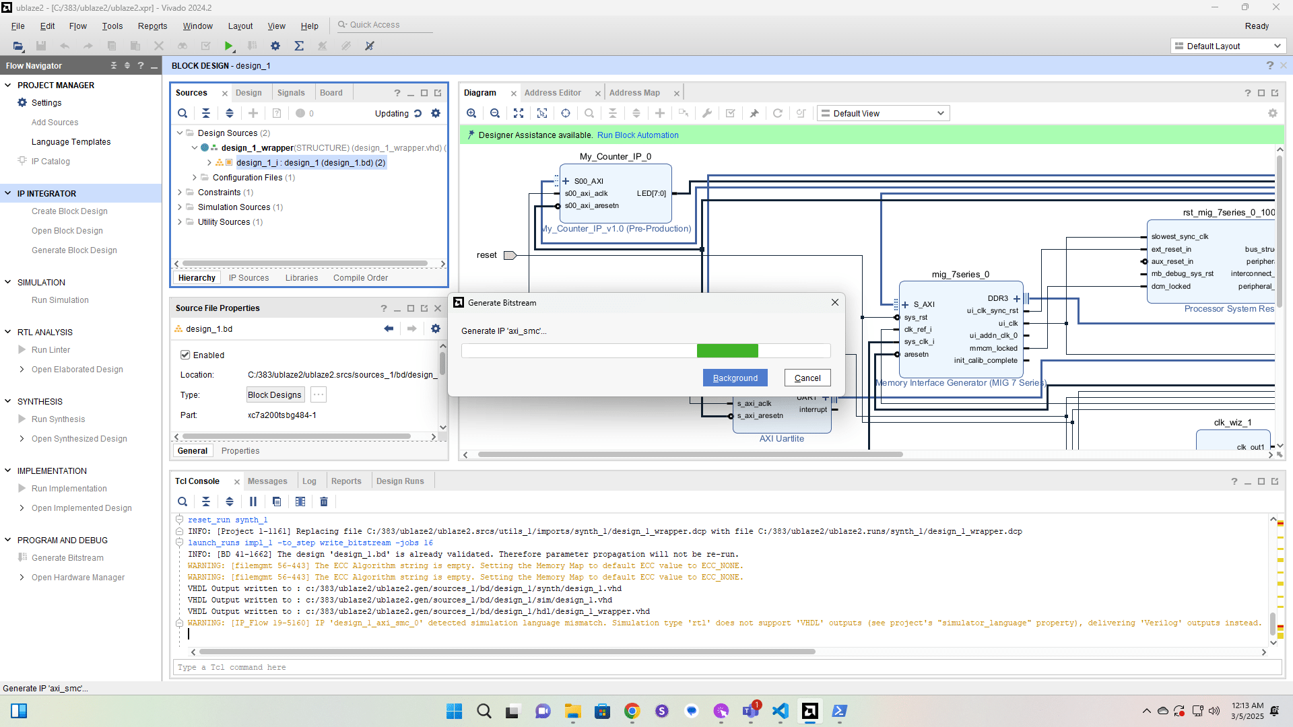Open the Reports menu
The width and height of the screenshot is (1293, 727).
[x=152, y=26]
